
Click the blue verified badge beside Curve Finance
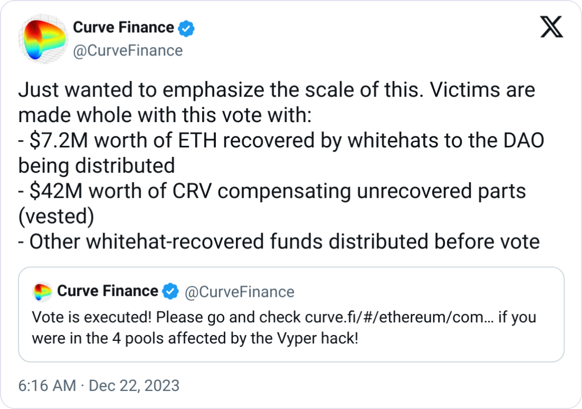[186, 28]
